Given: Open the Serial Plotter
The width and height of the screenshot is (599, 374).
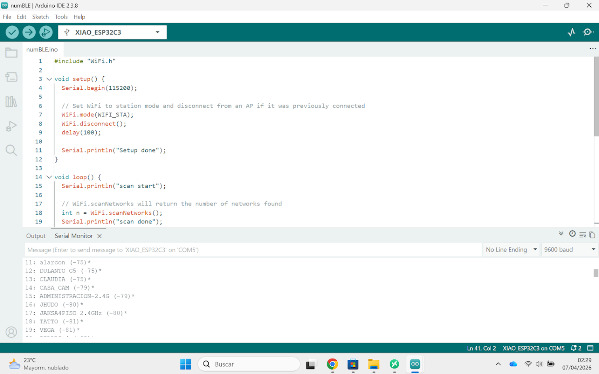Looking at the screenshot, I should click(571, 32).
